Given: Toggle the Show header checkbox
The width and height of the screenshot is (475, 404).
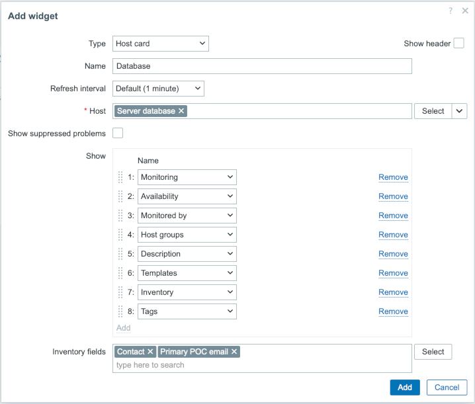Looking at the screenshot, I should [458, 43].
